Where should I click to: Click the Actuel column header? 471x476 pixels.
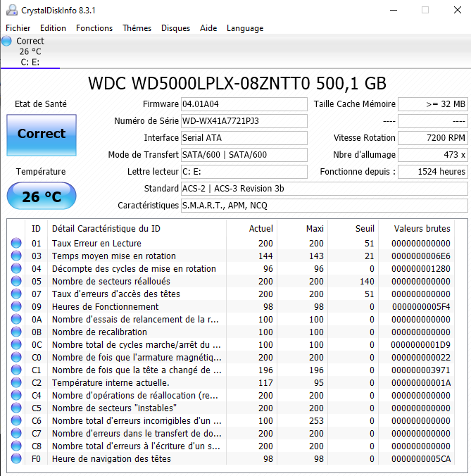pyautogui.click(x=251, y=229)
